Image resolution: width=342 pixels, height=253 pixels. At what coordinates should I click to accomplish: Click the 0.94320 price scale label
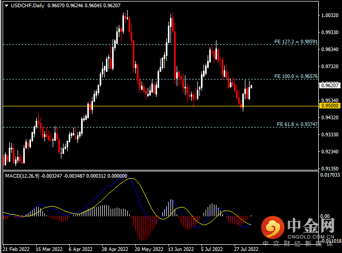pyautogui.click(x=330, y=117)
